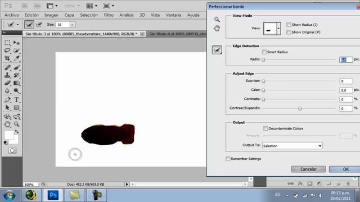Select the Brush tool
The width and height of the screenshot is (360, 202).
(x=16, y=67)
